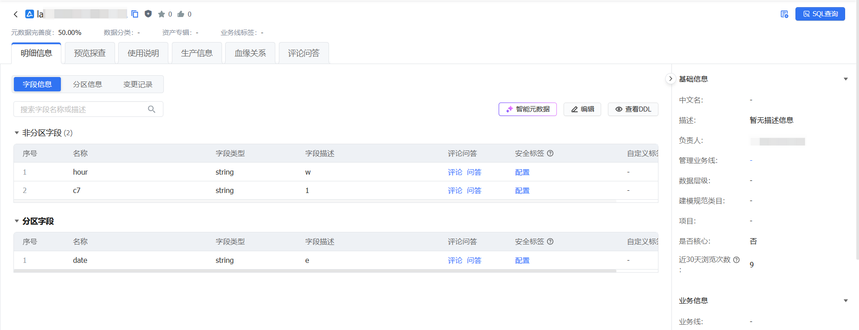
Task: Select the 变更记录 sub-tab
Action: [138, 84]
